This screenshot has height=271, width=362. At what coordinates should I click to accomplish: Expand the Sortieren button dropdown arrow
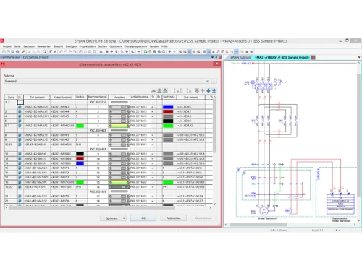coord(124,218)
